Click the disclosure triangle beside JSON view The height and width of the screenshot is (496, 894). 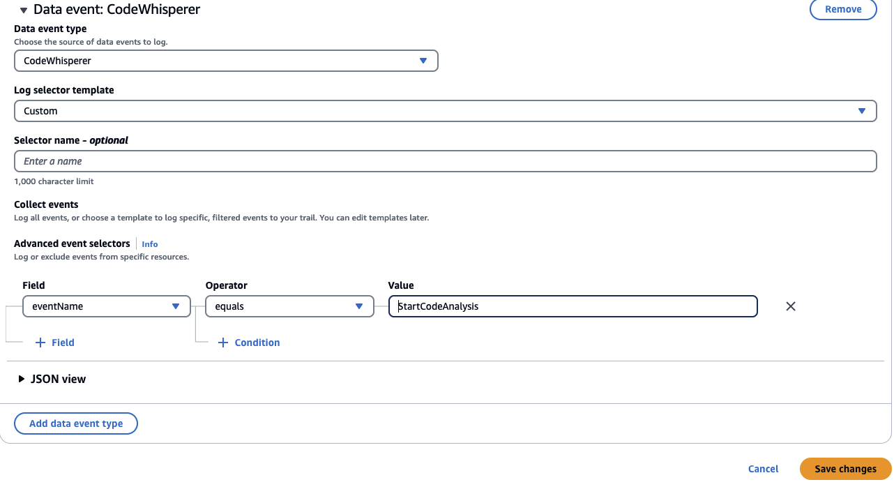pos(21,379)
